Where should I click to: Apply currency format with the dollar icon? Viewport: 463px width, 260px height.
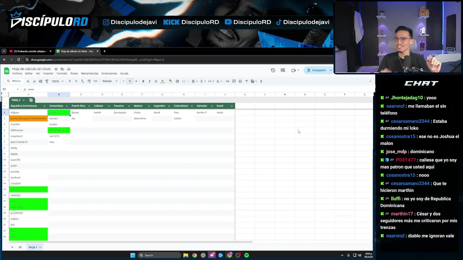coord(70,81)
